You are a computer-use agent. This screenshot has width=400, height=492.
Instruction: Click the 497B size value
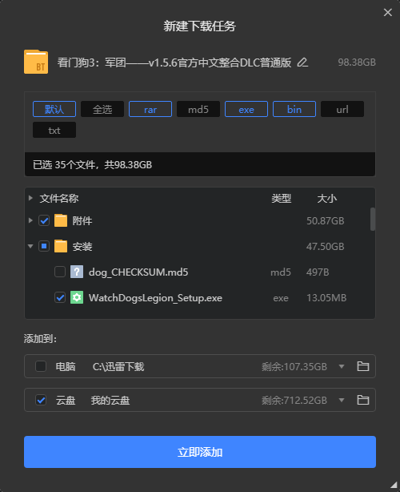[x=318, y=272]
